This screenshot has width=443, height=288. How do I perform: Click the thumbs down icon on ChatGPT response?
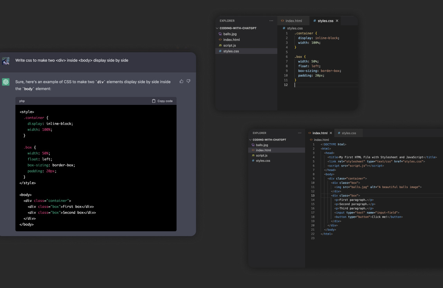click(x=189, y=81)
